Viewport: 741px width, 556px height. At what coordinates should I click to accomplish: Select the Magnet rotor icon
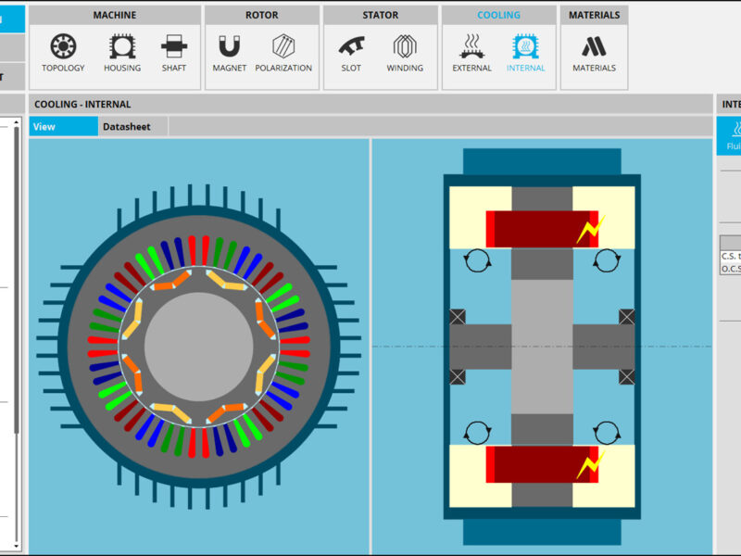(x=229, y=53)
